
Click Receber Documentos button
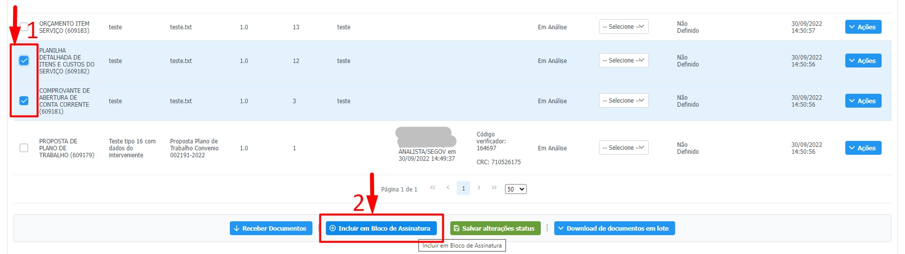[x=271, y=228]
